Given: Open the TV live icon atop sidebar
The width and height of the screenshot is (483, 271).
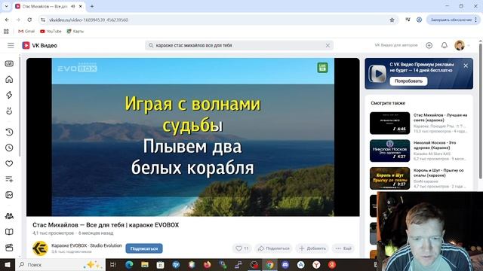Looking at the screenshot, I should pyautogui.click(x=9, y=63).
